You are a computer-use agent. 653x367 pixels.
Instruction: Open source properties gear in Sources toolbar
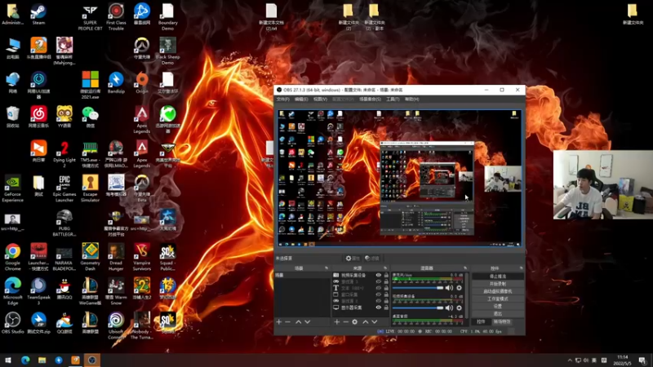355,322
